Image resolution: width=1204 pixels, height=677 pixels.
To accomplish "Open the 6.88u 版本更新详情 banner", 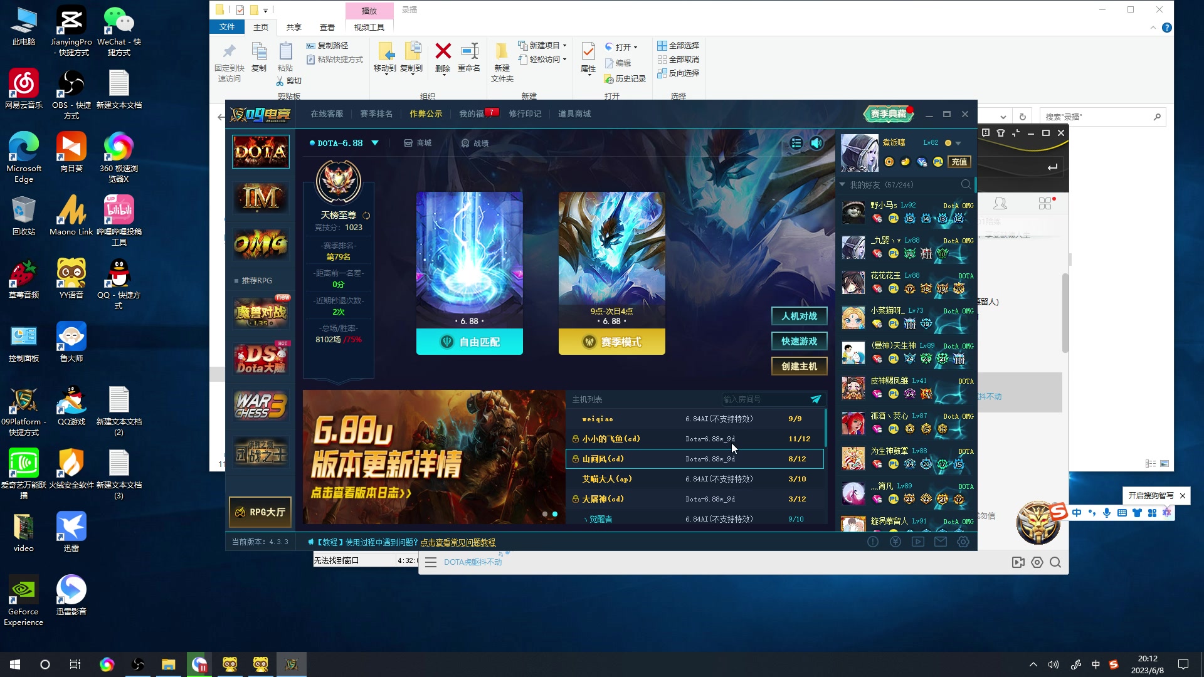I will tap(434, 457).
